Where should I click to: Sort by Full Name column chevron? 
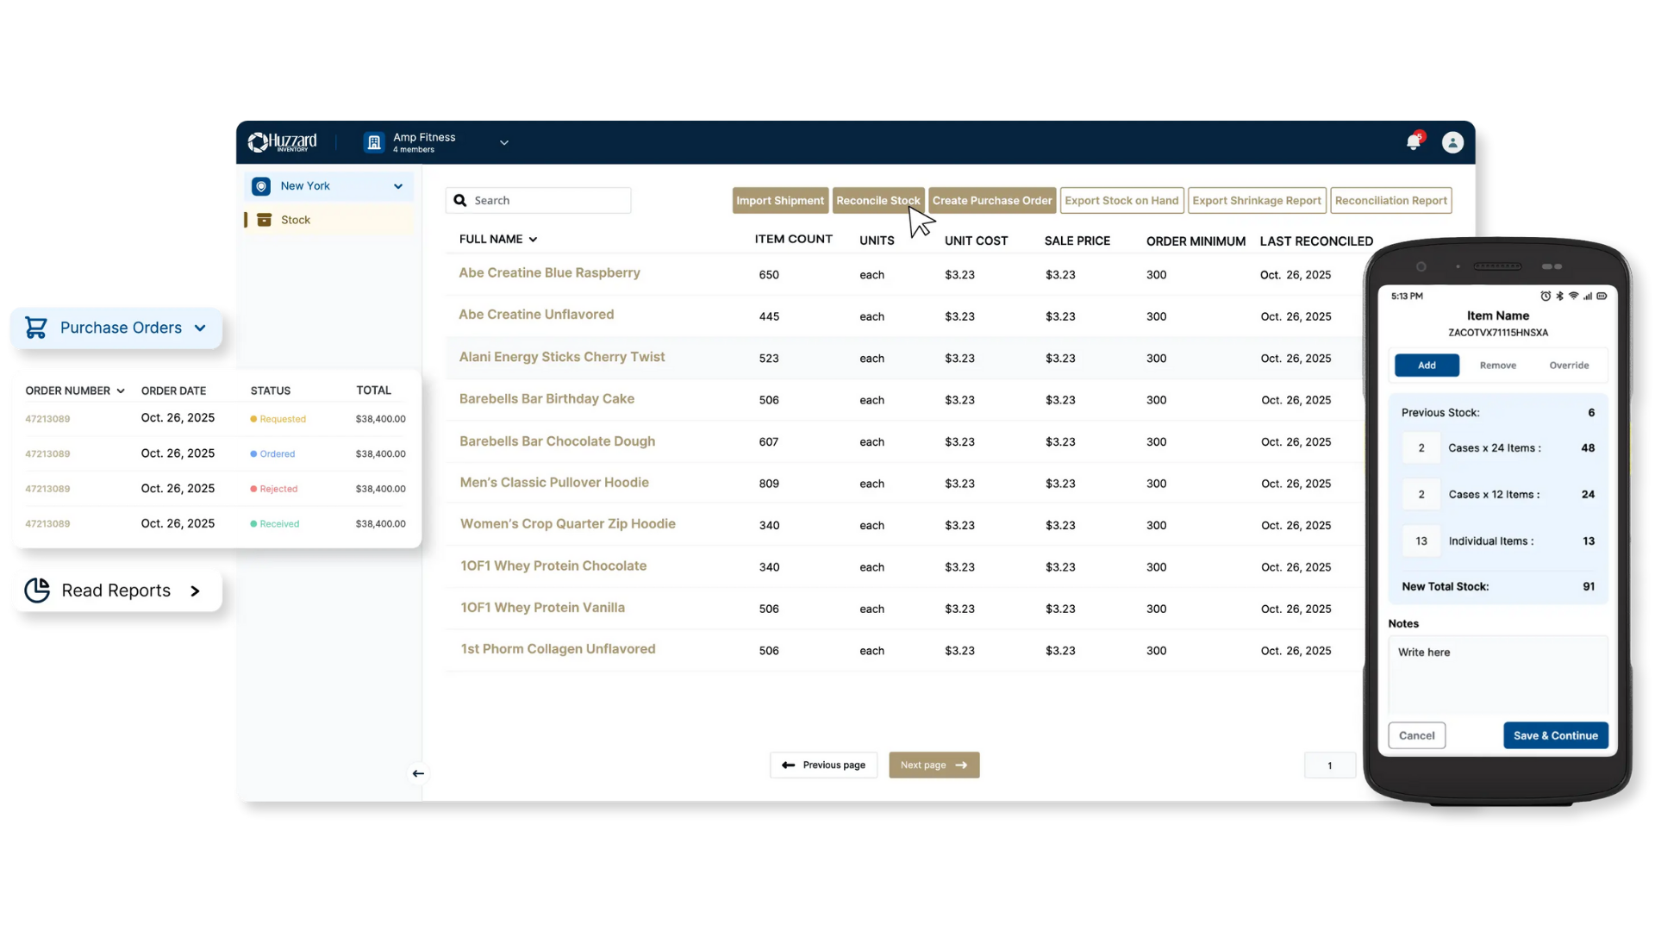click(x=533, y=240)
